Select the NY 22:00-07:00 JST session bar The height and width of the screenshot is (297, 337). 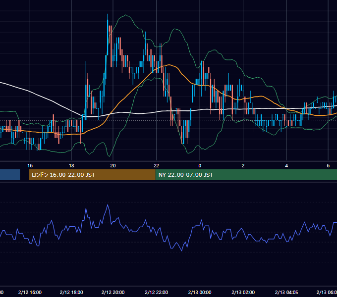(246, 175)
